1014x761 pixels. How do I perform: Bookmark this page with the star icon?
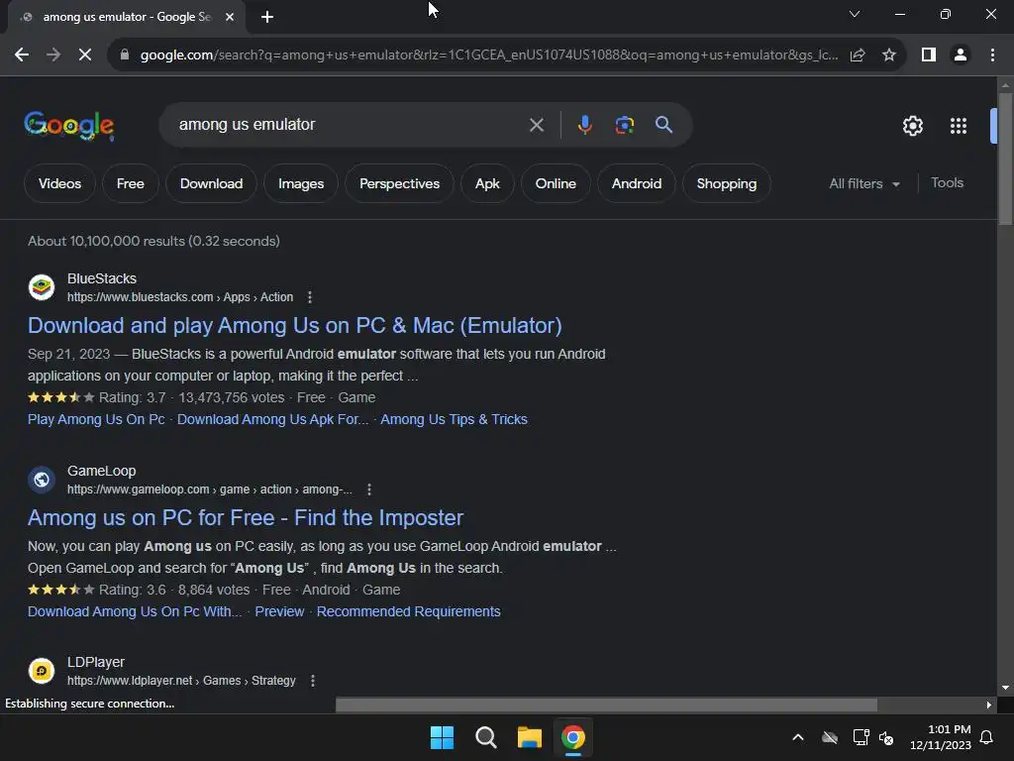point(889,55)
